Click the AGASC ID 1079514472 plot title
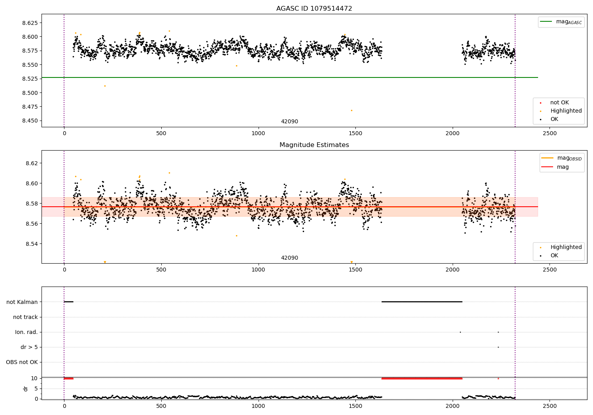The image size is (593, 415). click(314, 9)
